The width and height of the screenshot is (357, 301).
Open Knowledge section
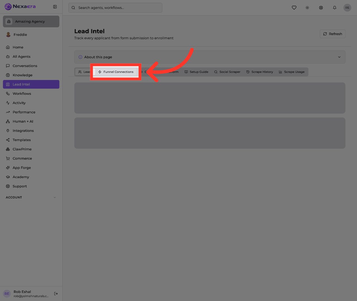[x=31, y=75]
